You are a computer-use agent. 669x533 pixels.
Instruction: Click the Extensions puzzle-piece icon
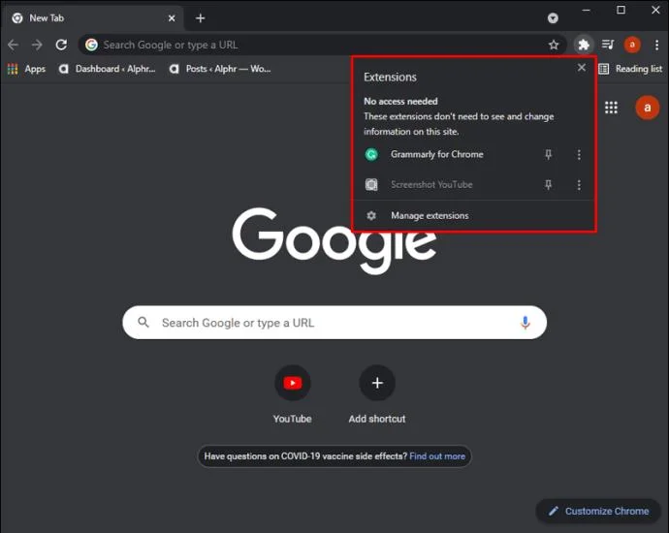coord(584,45)
